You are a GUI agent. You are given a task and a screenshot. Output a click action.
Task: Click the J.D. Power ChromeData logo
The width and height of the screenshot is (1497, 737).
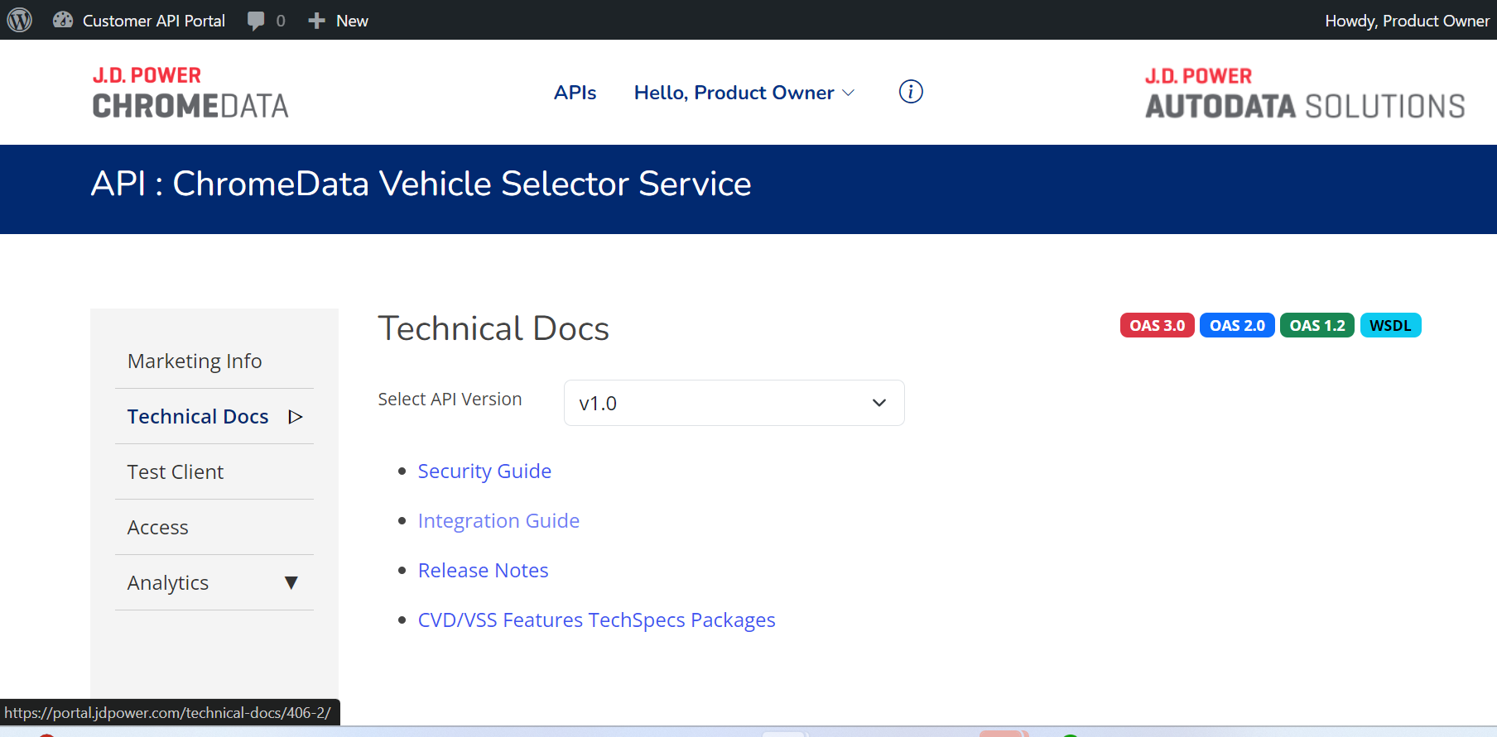[x=190, y=93]
